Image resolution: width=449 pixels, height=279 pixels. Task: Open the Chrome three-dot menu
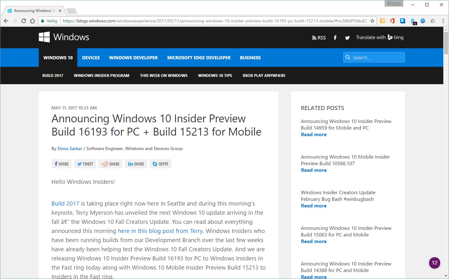point(443,21)
